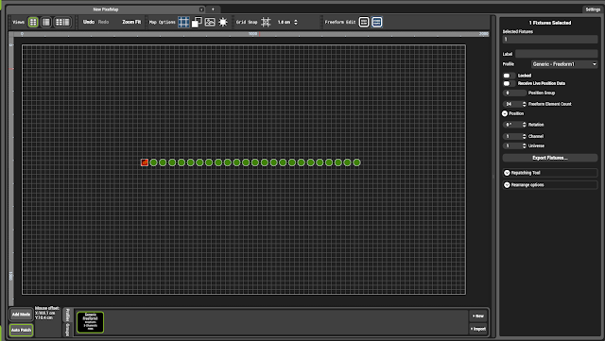
Task: Click the + New profile button
Action: tap(478, 315)
